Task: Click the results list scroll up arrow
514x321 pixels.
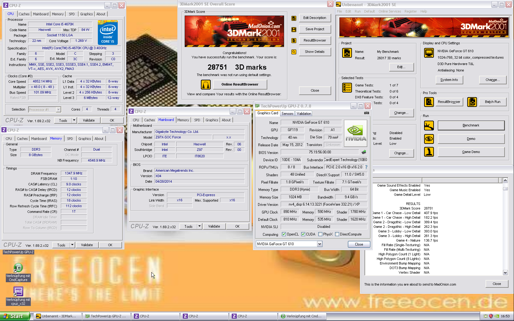Action: pyautogui.click(x=505, y=180)
